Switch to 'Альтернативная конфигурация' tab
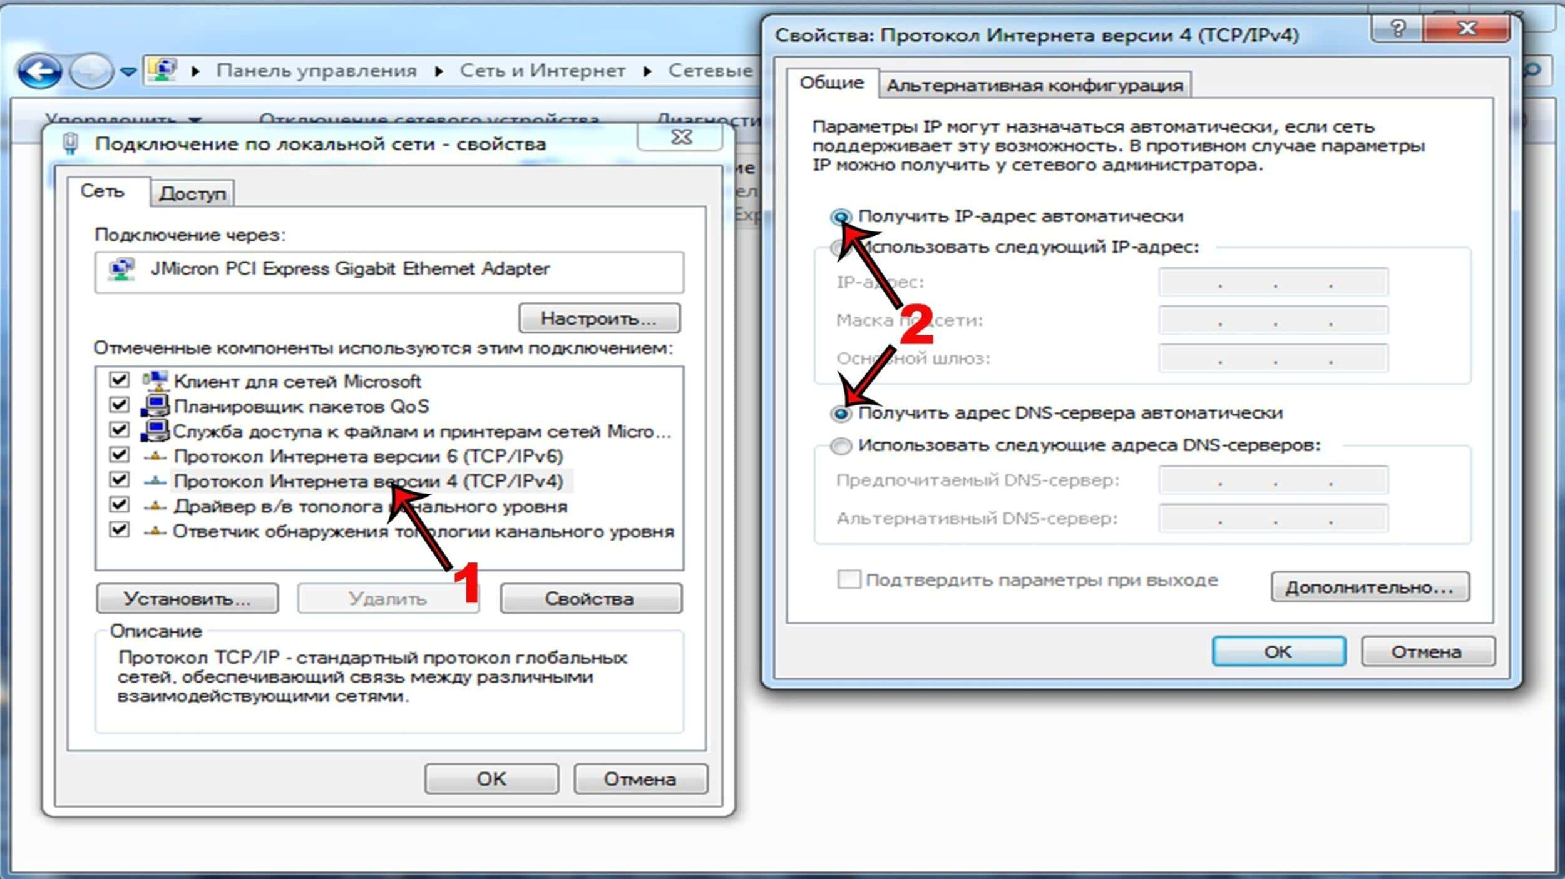This screenshot has width=1565, height=879. [1032, 85]
